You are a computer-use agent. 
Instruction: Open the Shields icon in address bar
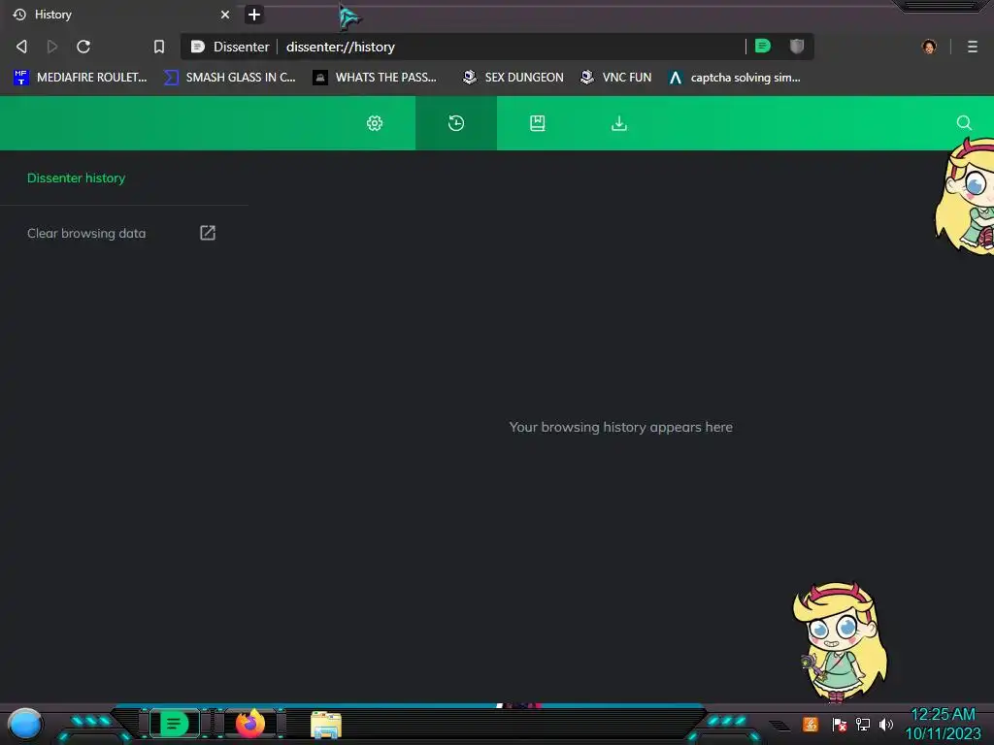tap(797, 46)
